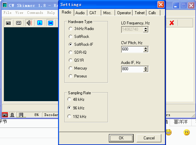The width and height of the screenshot is (196, 145).
Task: Open the Commands menu in CW Skimmer
Action: click(x=35, y=13)
